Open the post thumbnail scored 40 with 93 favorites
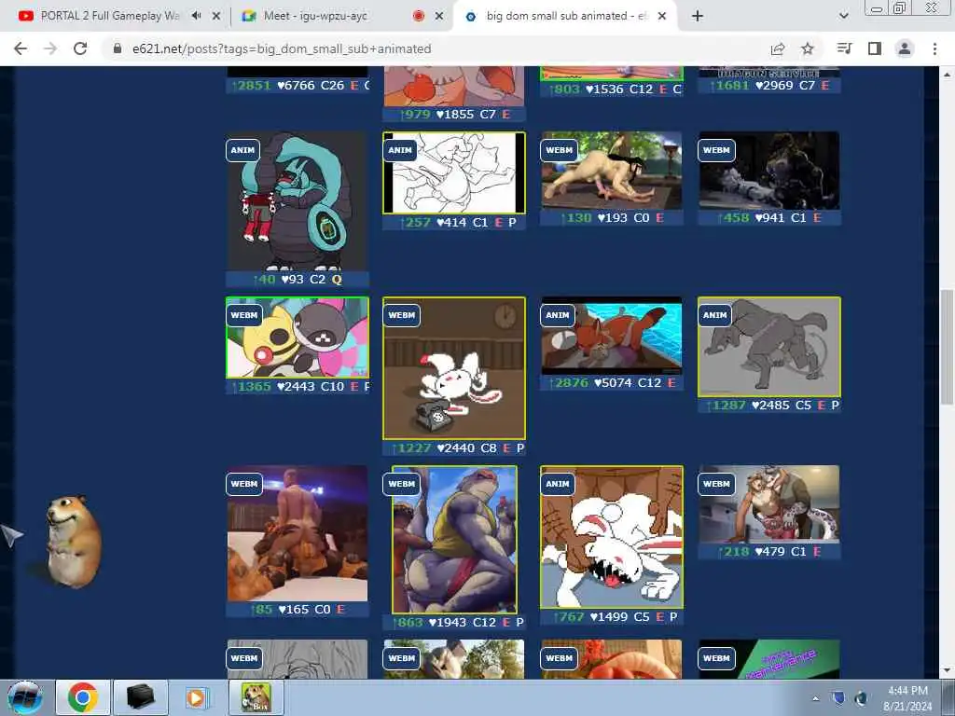The width and height of the screenshot is (955, 716). point(298,201)
